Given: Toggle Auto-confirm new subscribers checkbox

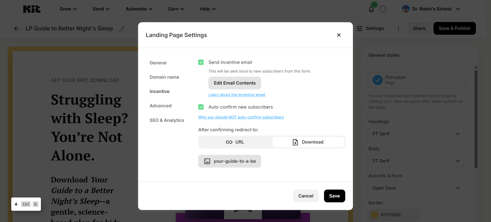Looking at the screenshot, I should (201, 107).
